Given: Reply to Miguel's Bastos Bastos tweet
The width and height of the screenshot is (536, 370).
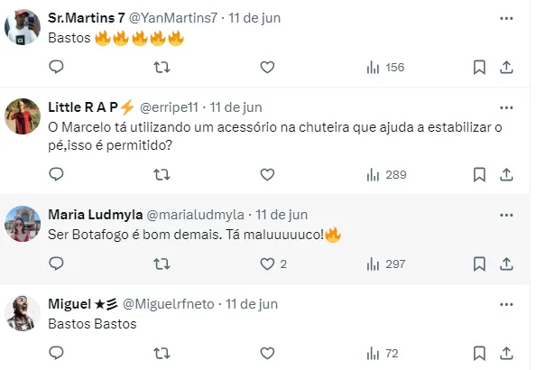Looking at the screenshot, I should click(57, 353).
